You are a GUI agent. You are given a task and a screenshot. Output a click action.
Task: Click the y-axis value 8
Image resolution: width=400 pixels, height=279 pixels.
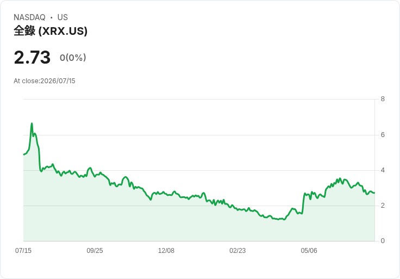click(383, 99)
